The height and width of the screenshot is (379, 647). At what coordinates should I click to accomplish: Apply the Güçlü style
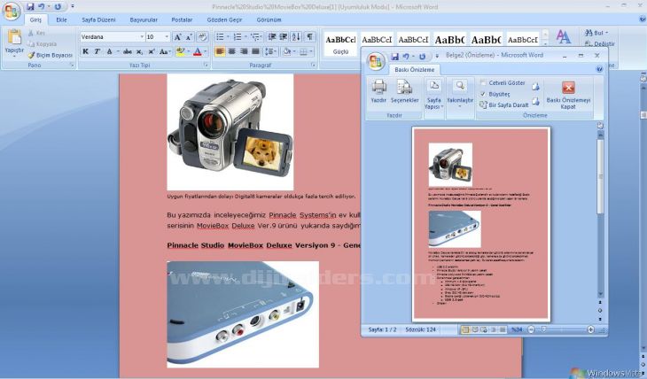340,44
